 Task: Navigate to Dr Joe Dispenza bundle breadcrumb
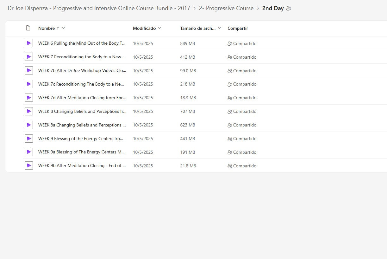[x=99, y=8]
